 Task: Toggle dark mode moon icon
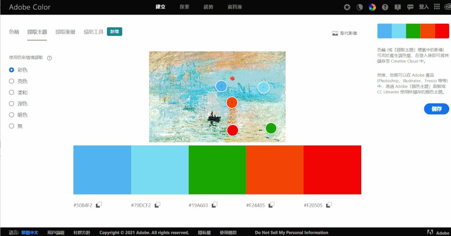tap(360, 7)
